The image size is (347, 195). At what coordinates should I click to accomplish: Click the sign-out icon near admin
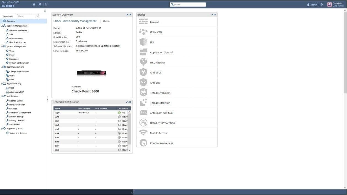pyautogui.click(x=322, y=4)
